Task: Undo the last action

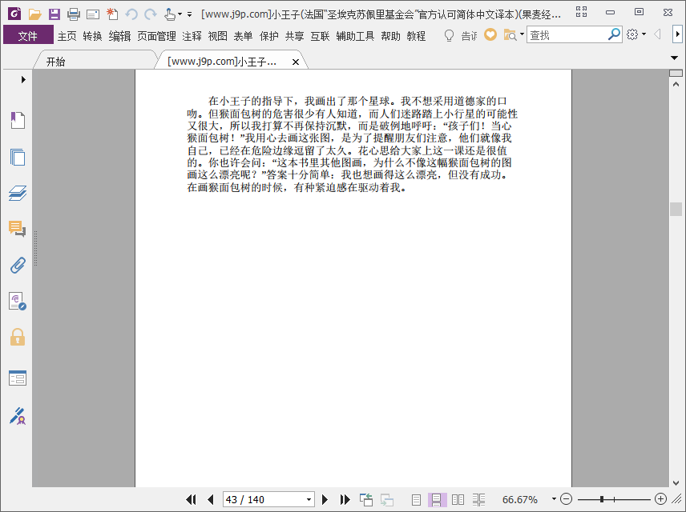Action: click(x=131, y=14)
